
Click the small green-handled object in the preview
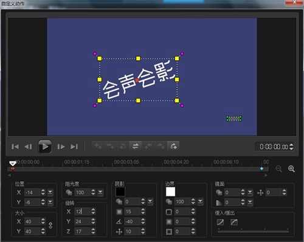click(x=234, y=119)
